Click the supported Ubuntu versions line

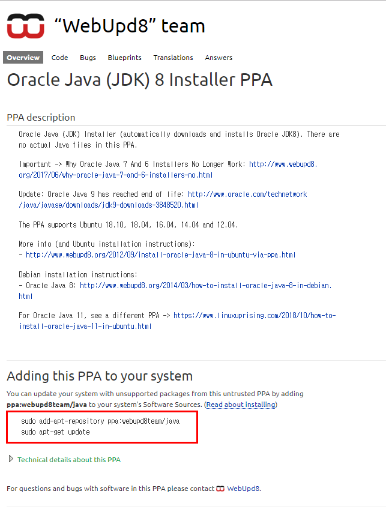point(128,224)
